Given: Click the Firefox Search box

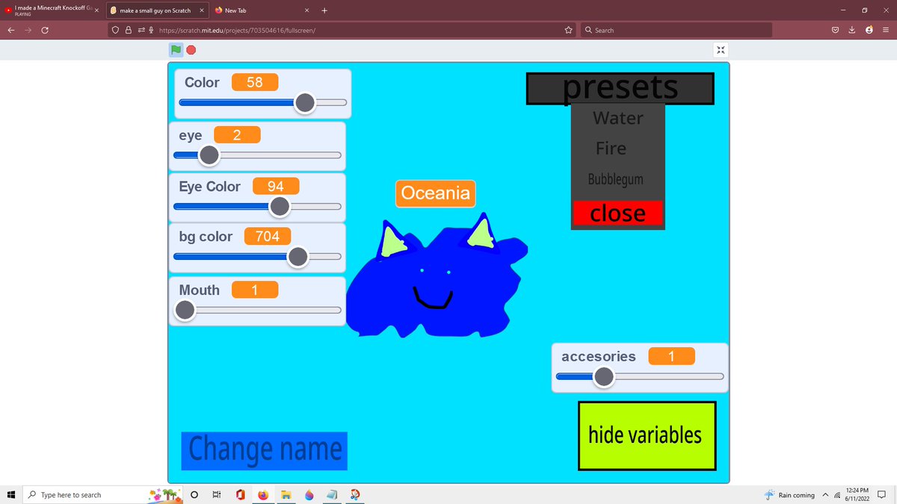Looking at the screenshot, I should (x=676, y=30).
